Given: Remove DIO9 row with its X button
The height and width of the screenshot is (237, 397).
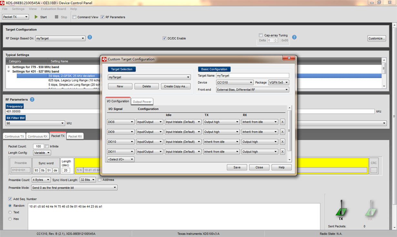Looking at the screenshot, I should coord(282,132).
